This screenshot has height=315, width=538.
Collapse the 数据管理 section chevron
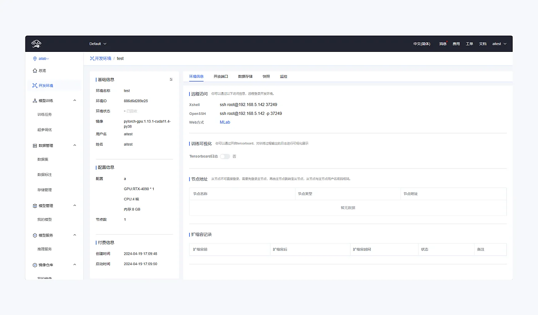pos(75,145)
